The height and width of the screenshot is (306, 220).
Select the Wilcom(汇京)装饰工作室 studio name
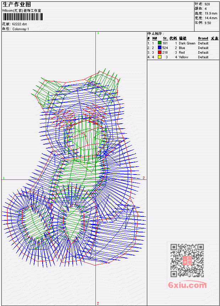click(x=21, y=11)
